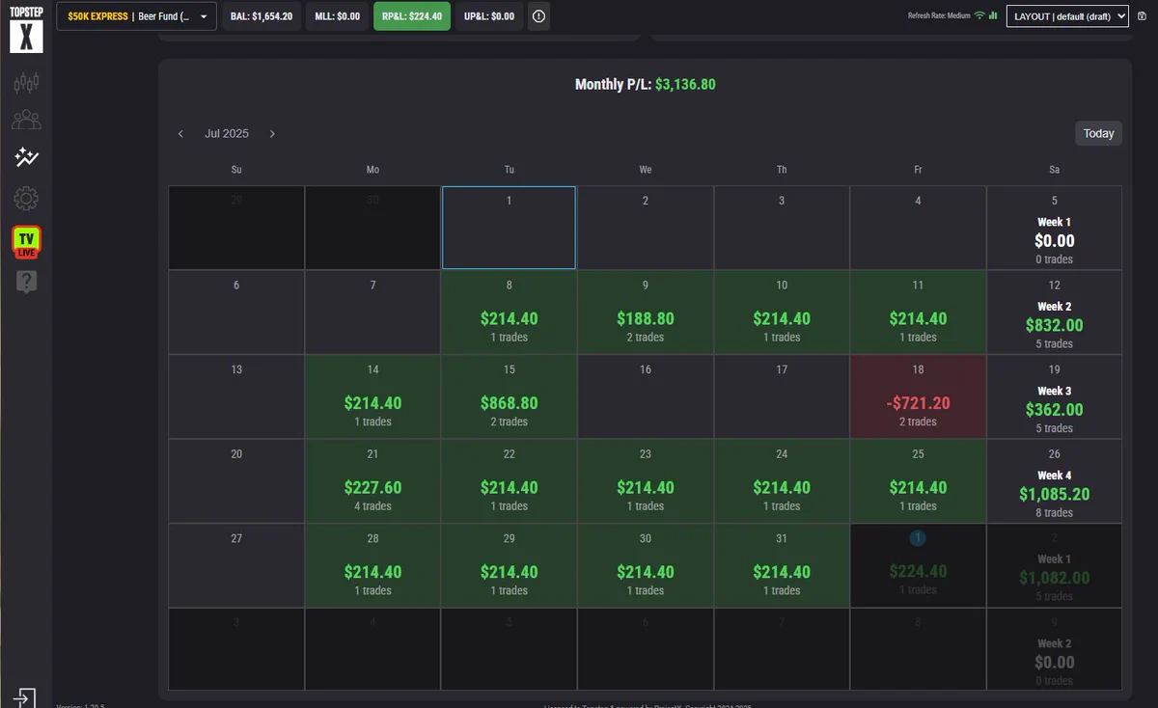Click the save layout icon
The height and width of the screenshot is (708, 1158).
1142,16
